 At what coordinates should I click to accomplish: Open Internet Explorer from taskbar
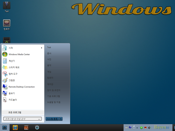coord(15,128)
